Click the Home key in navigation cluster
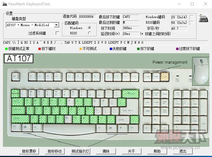 pos(156,103)
